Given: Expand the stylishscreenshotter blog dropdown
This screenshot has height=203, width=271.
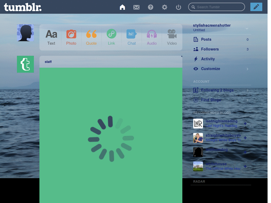Looking at the screenshot, I should point(247,29).
